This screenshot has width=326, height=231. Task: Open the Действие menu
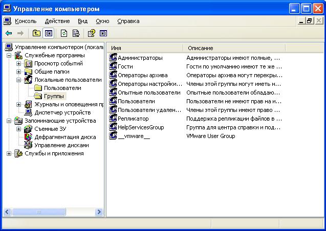tap(57, 21)
